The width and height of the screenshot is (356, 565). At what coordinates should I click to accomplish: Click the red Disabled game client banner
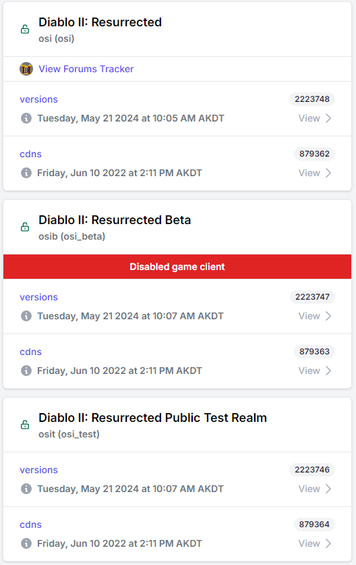tap(177, 267)
